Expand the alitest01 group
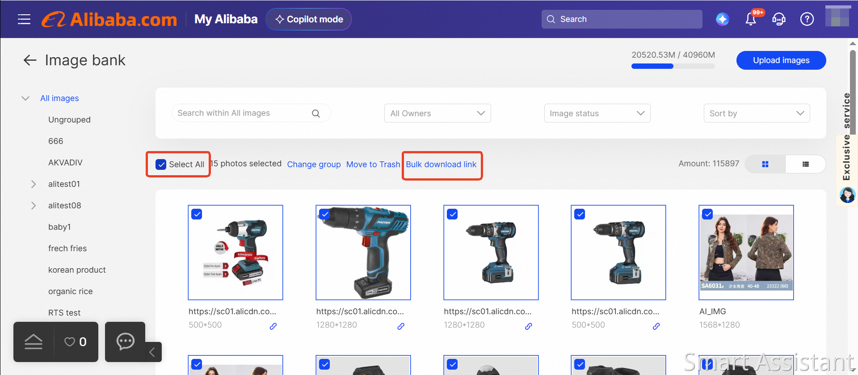The height and width of the screenshot is (375, 858). (34, 184)
